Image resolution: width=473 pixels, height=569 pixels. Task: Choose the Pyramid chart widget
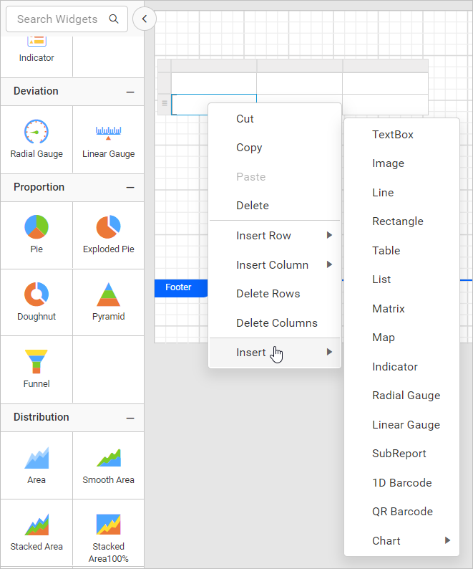pos(108,302)
